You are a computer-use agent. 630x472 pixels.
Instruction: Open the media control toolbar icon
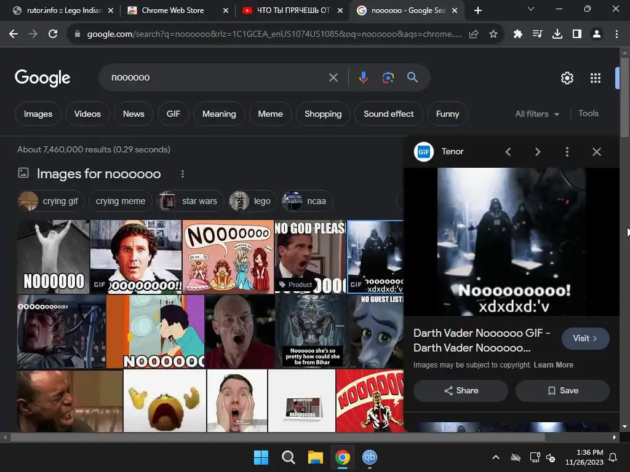pos(537,34)
